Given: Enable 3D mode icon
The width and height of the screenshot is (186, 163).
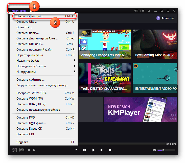Looking at the screenshot, I should [14, 150].
